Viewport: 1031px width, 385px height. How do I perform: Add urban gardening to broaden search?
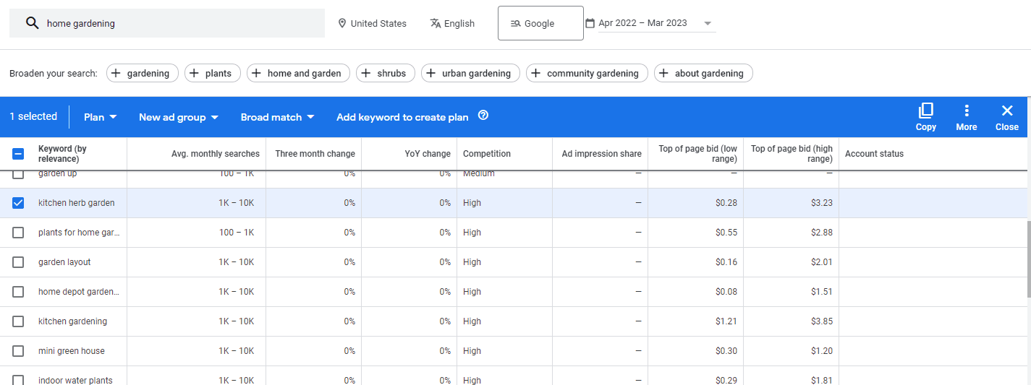tap(470, 73)
